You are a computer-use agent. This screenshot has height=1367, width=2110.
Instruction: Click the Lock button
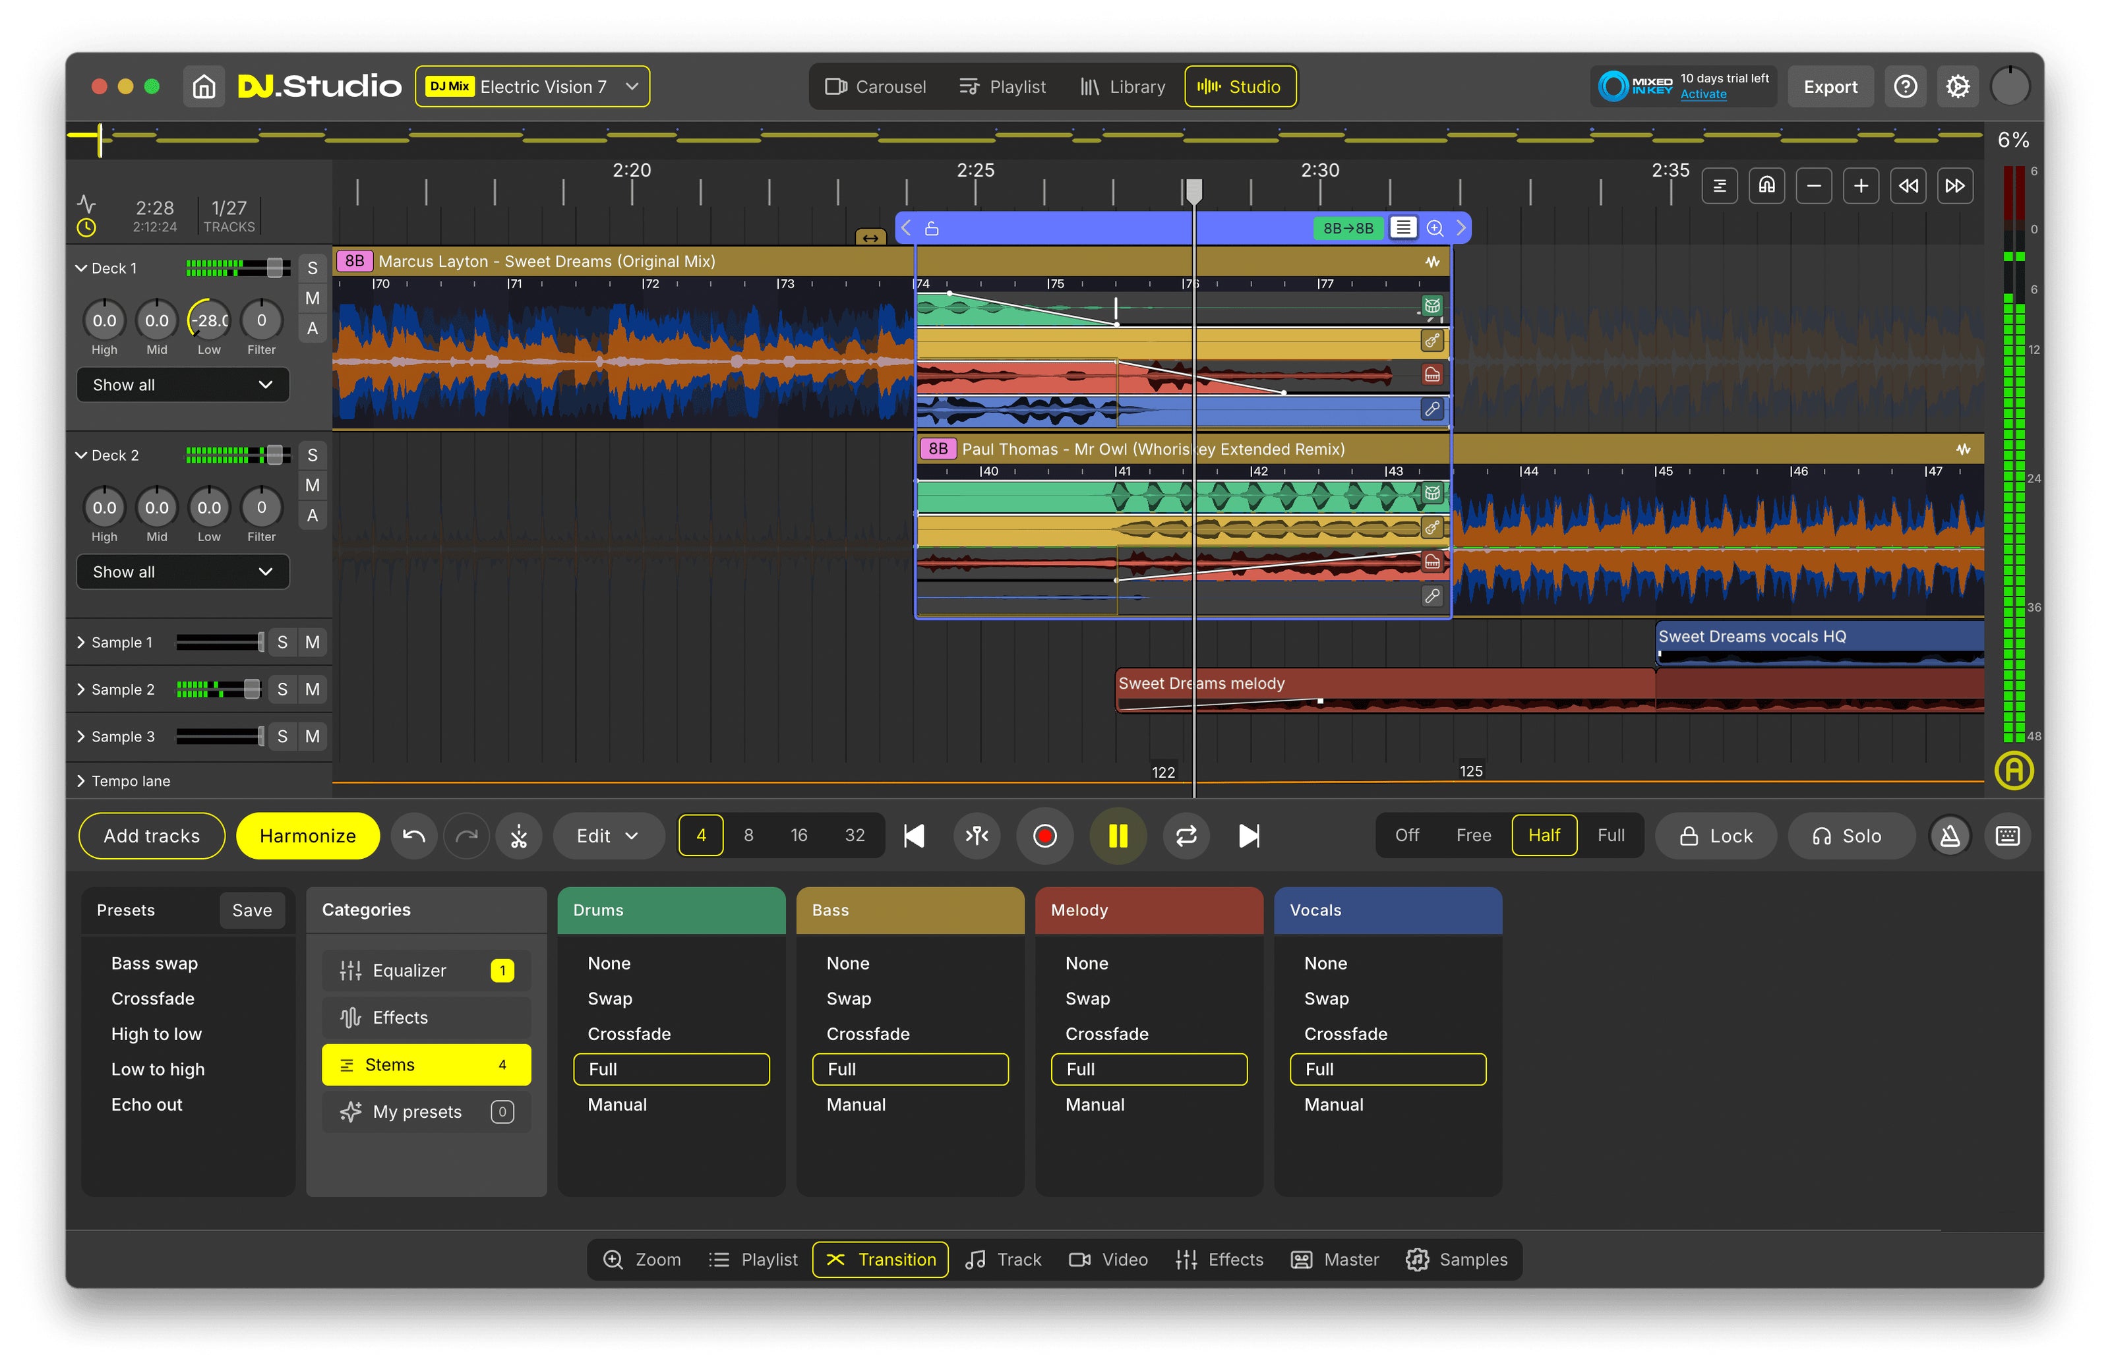pos(1716,836)
